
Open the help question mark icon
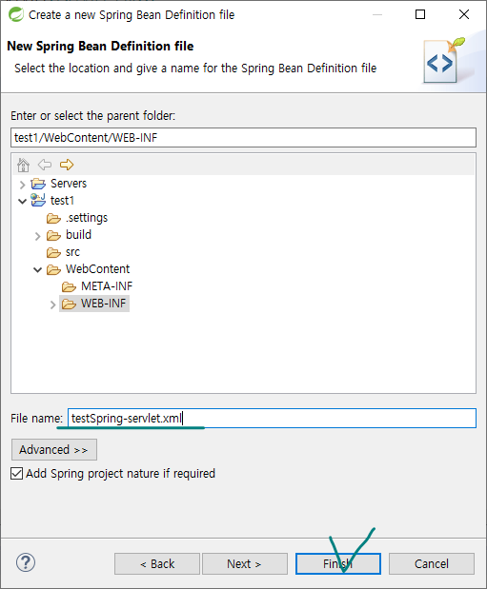tap(26, 562)
